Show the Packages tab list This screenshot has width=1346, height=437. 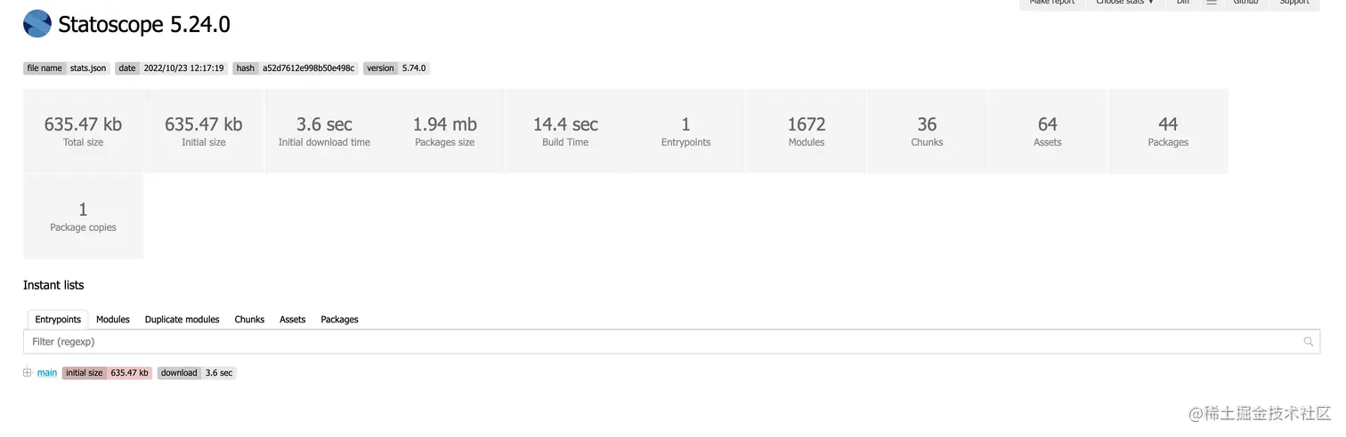(x=339, y=320)
